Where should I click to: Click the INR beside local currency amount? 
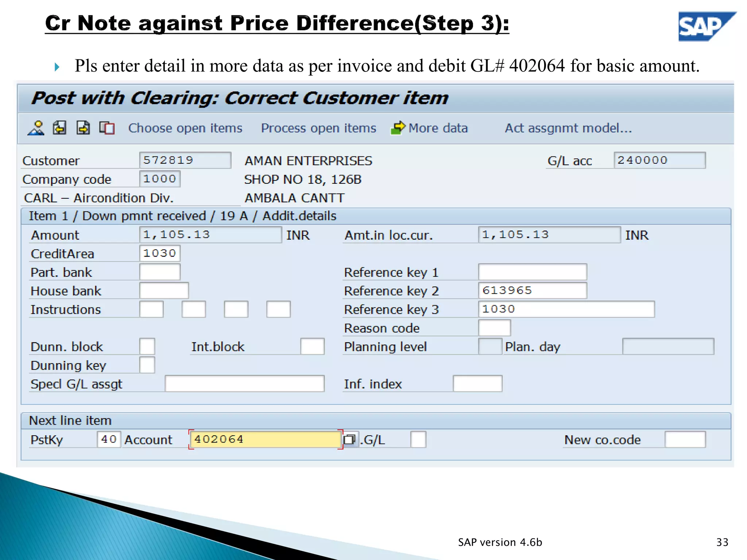pyautogui.click(x=637, y=235)
